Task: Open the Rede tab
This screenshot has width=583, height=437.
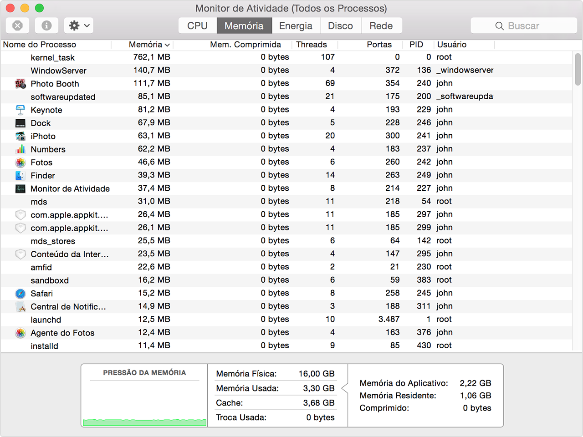Action: pos(381,25)
